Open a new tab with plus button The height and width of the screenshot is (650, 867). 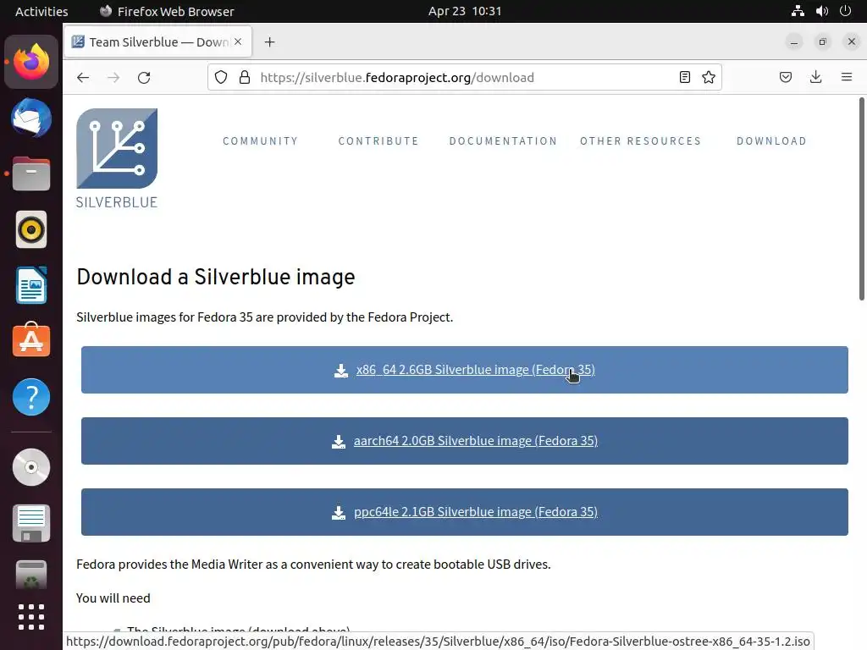(269, 42)
